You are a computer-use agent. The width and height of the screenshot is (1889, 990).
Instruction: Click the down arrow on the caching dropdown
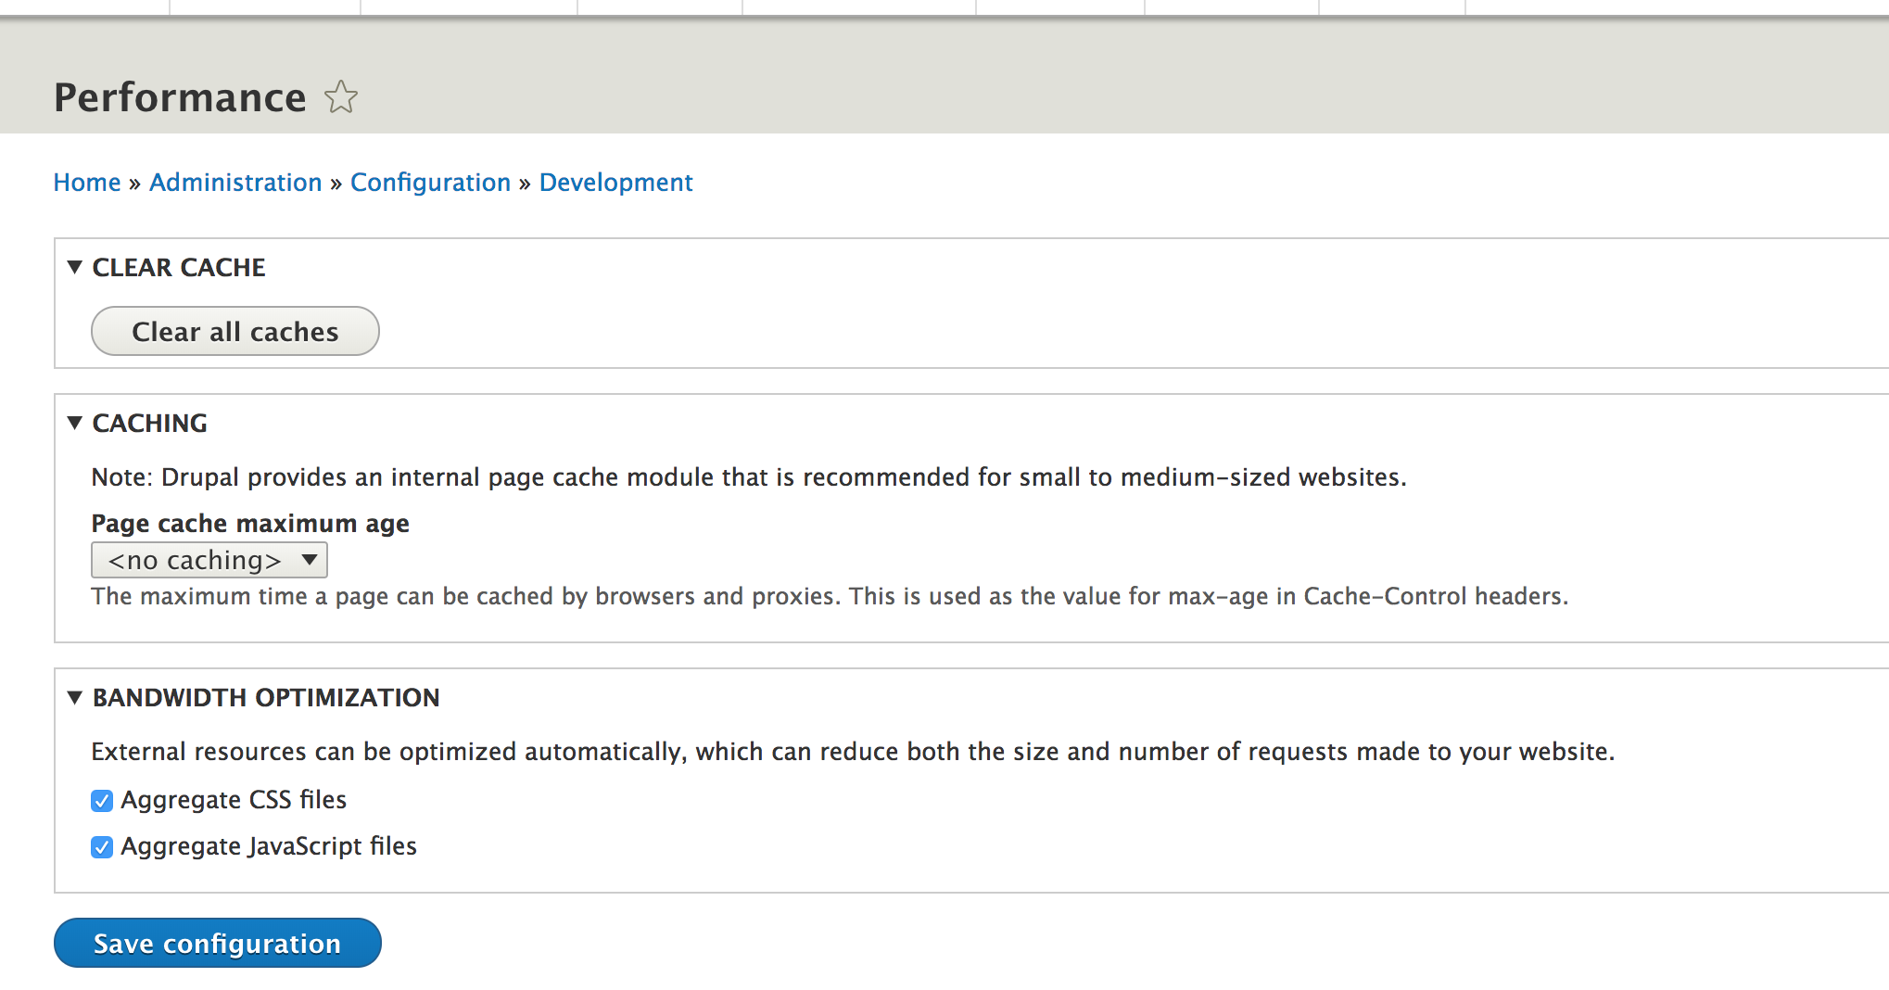click(310, 560)
